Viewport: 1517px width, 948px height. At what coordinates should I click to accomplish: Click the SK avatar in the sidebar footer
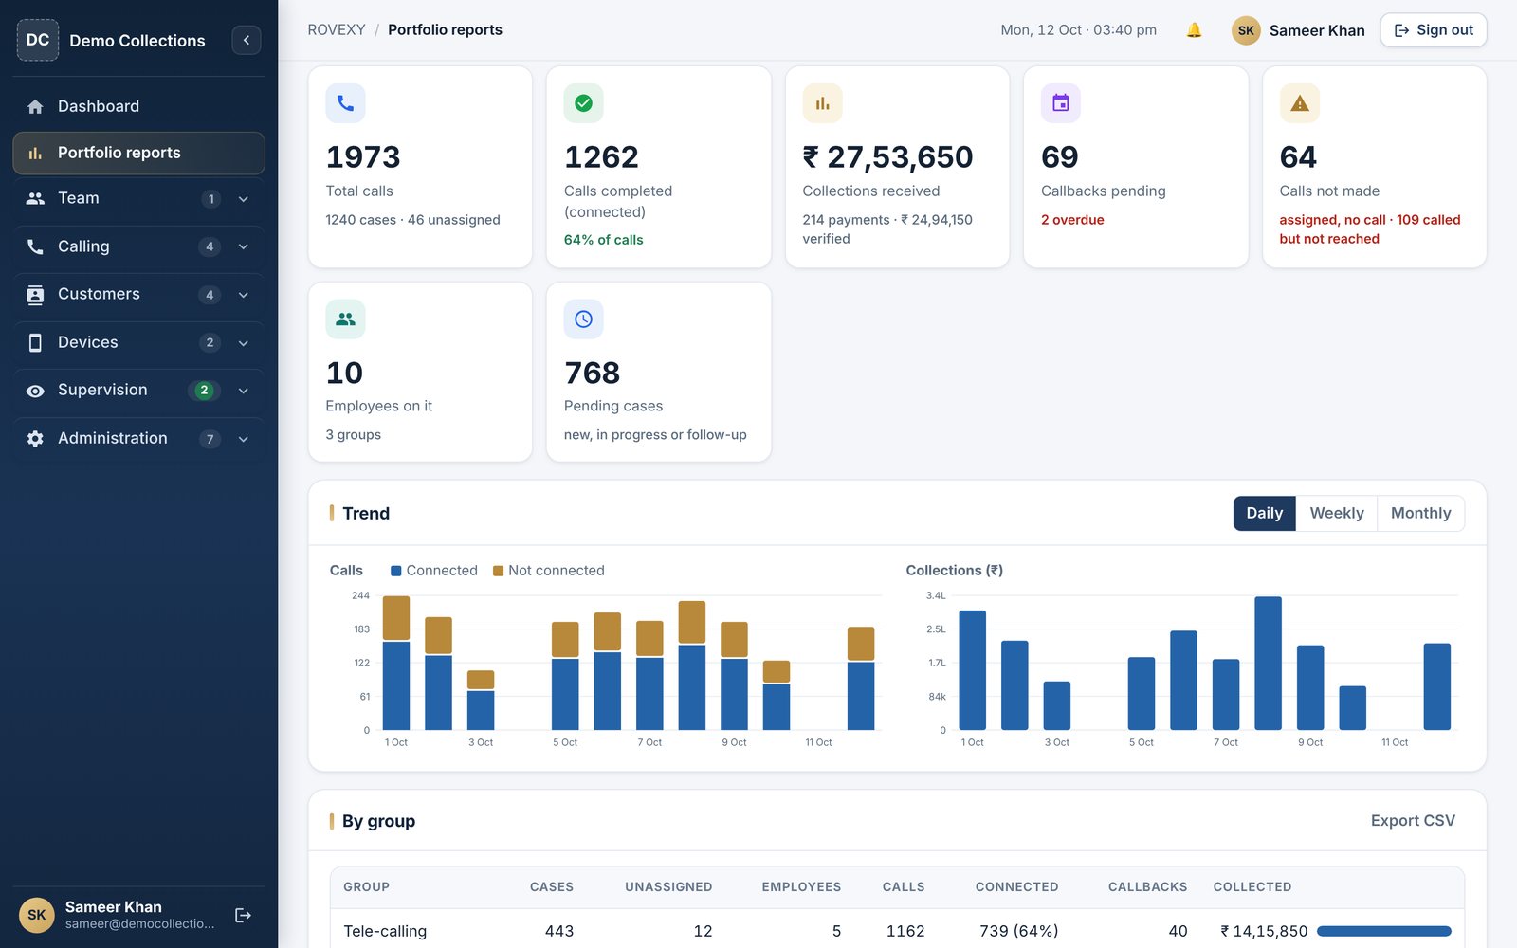37,915
